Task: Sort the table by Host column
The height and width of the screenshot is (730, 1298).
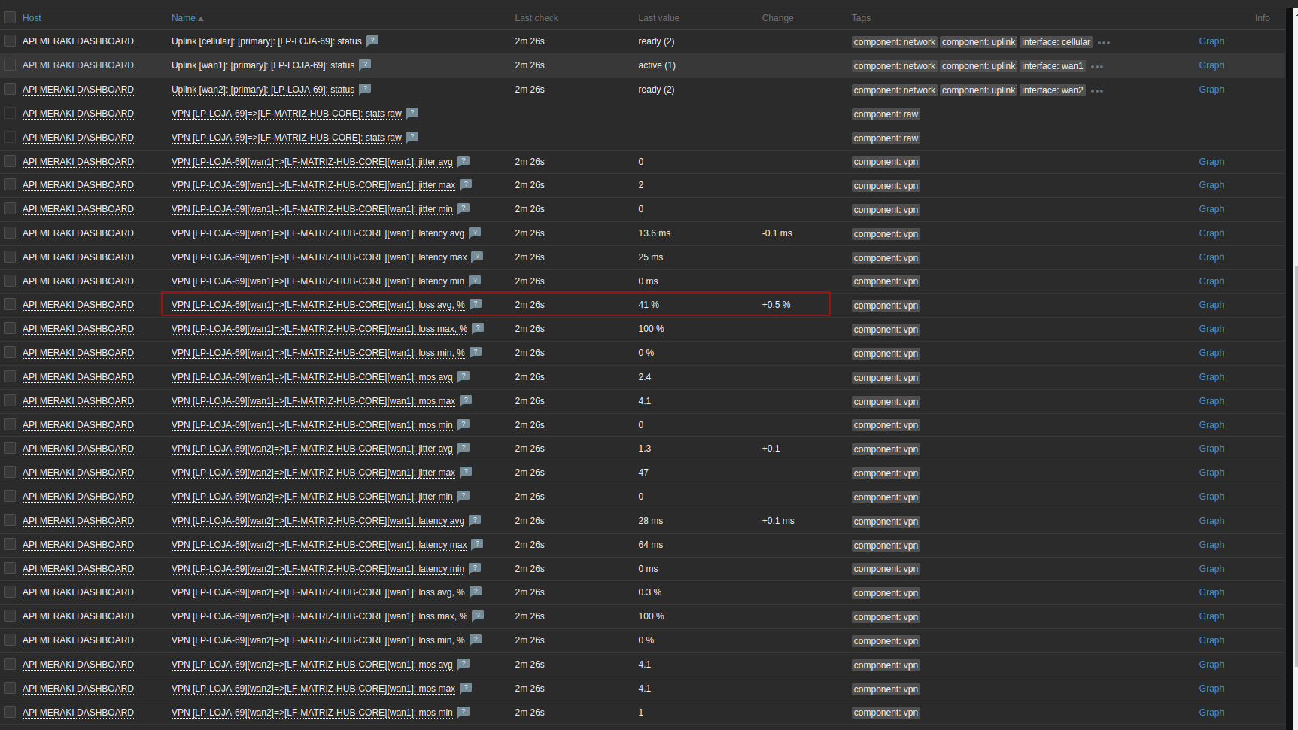Action: tap(32, 17)
